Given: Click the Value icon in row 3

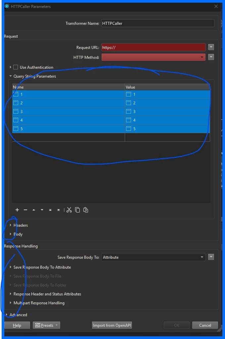Looking at the screenshot, I should point(128,112).
